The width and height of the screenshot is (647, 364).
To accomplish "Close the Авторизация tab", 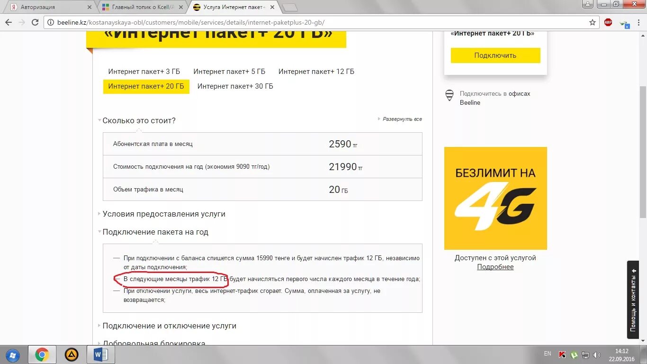I will click(x=90, y=7).
